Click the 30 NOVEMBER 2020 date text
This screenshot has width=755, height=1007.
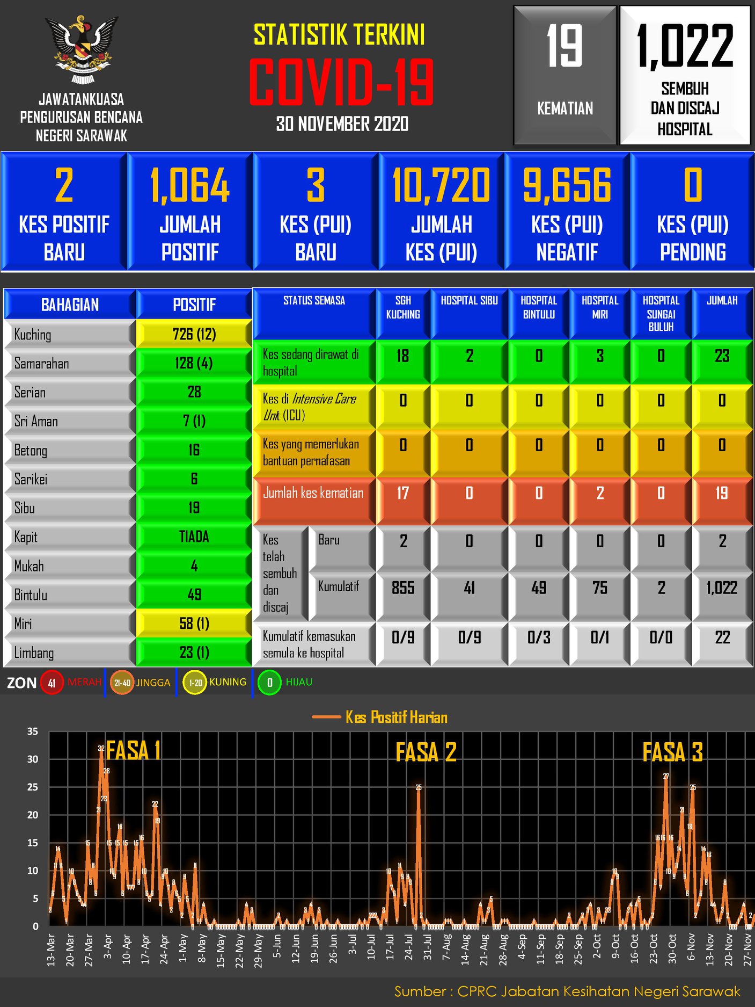(x=342, y=124)
